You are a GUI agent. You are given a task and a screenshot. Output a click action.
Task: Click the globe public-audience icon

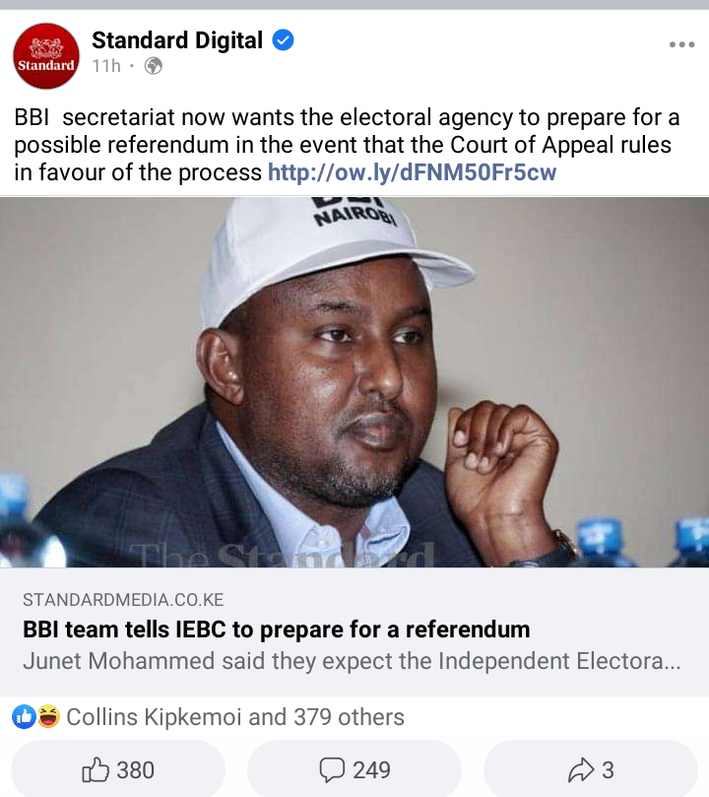pos(154,66)
